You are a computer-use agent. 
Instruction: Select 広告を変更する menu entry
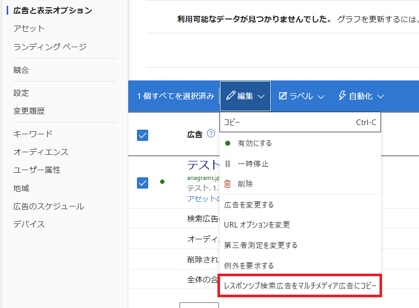(249, 204)
